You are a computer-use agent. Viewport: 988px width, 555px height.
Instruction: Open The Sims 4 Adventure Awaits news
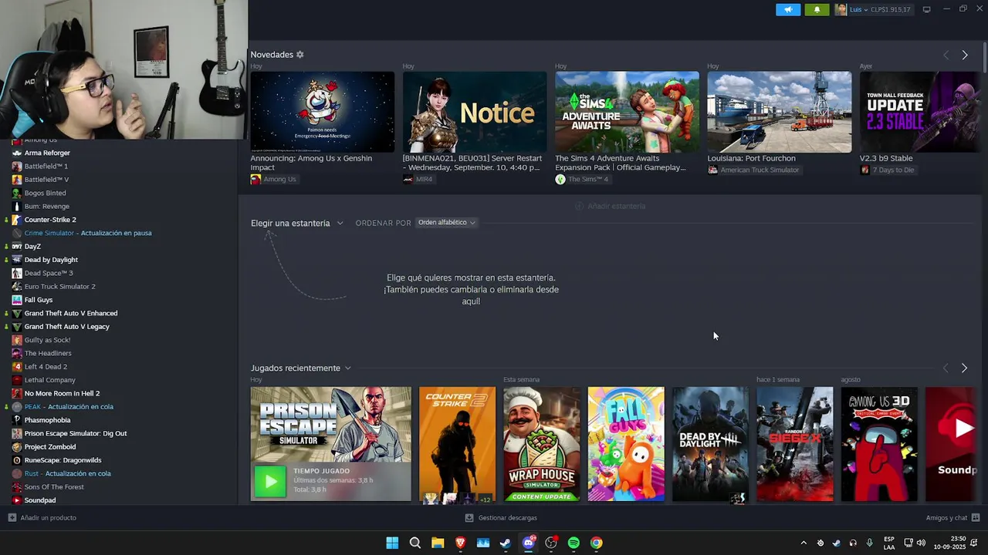627,112
